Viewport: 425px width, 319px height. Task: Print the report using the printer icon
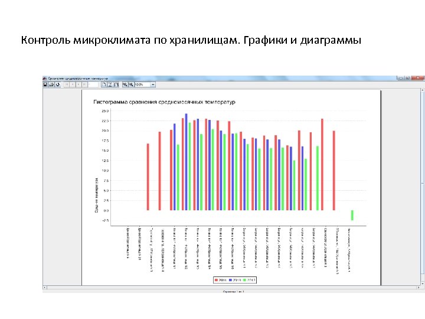(x=51, y=84)
